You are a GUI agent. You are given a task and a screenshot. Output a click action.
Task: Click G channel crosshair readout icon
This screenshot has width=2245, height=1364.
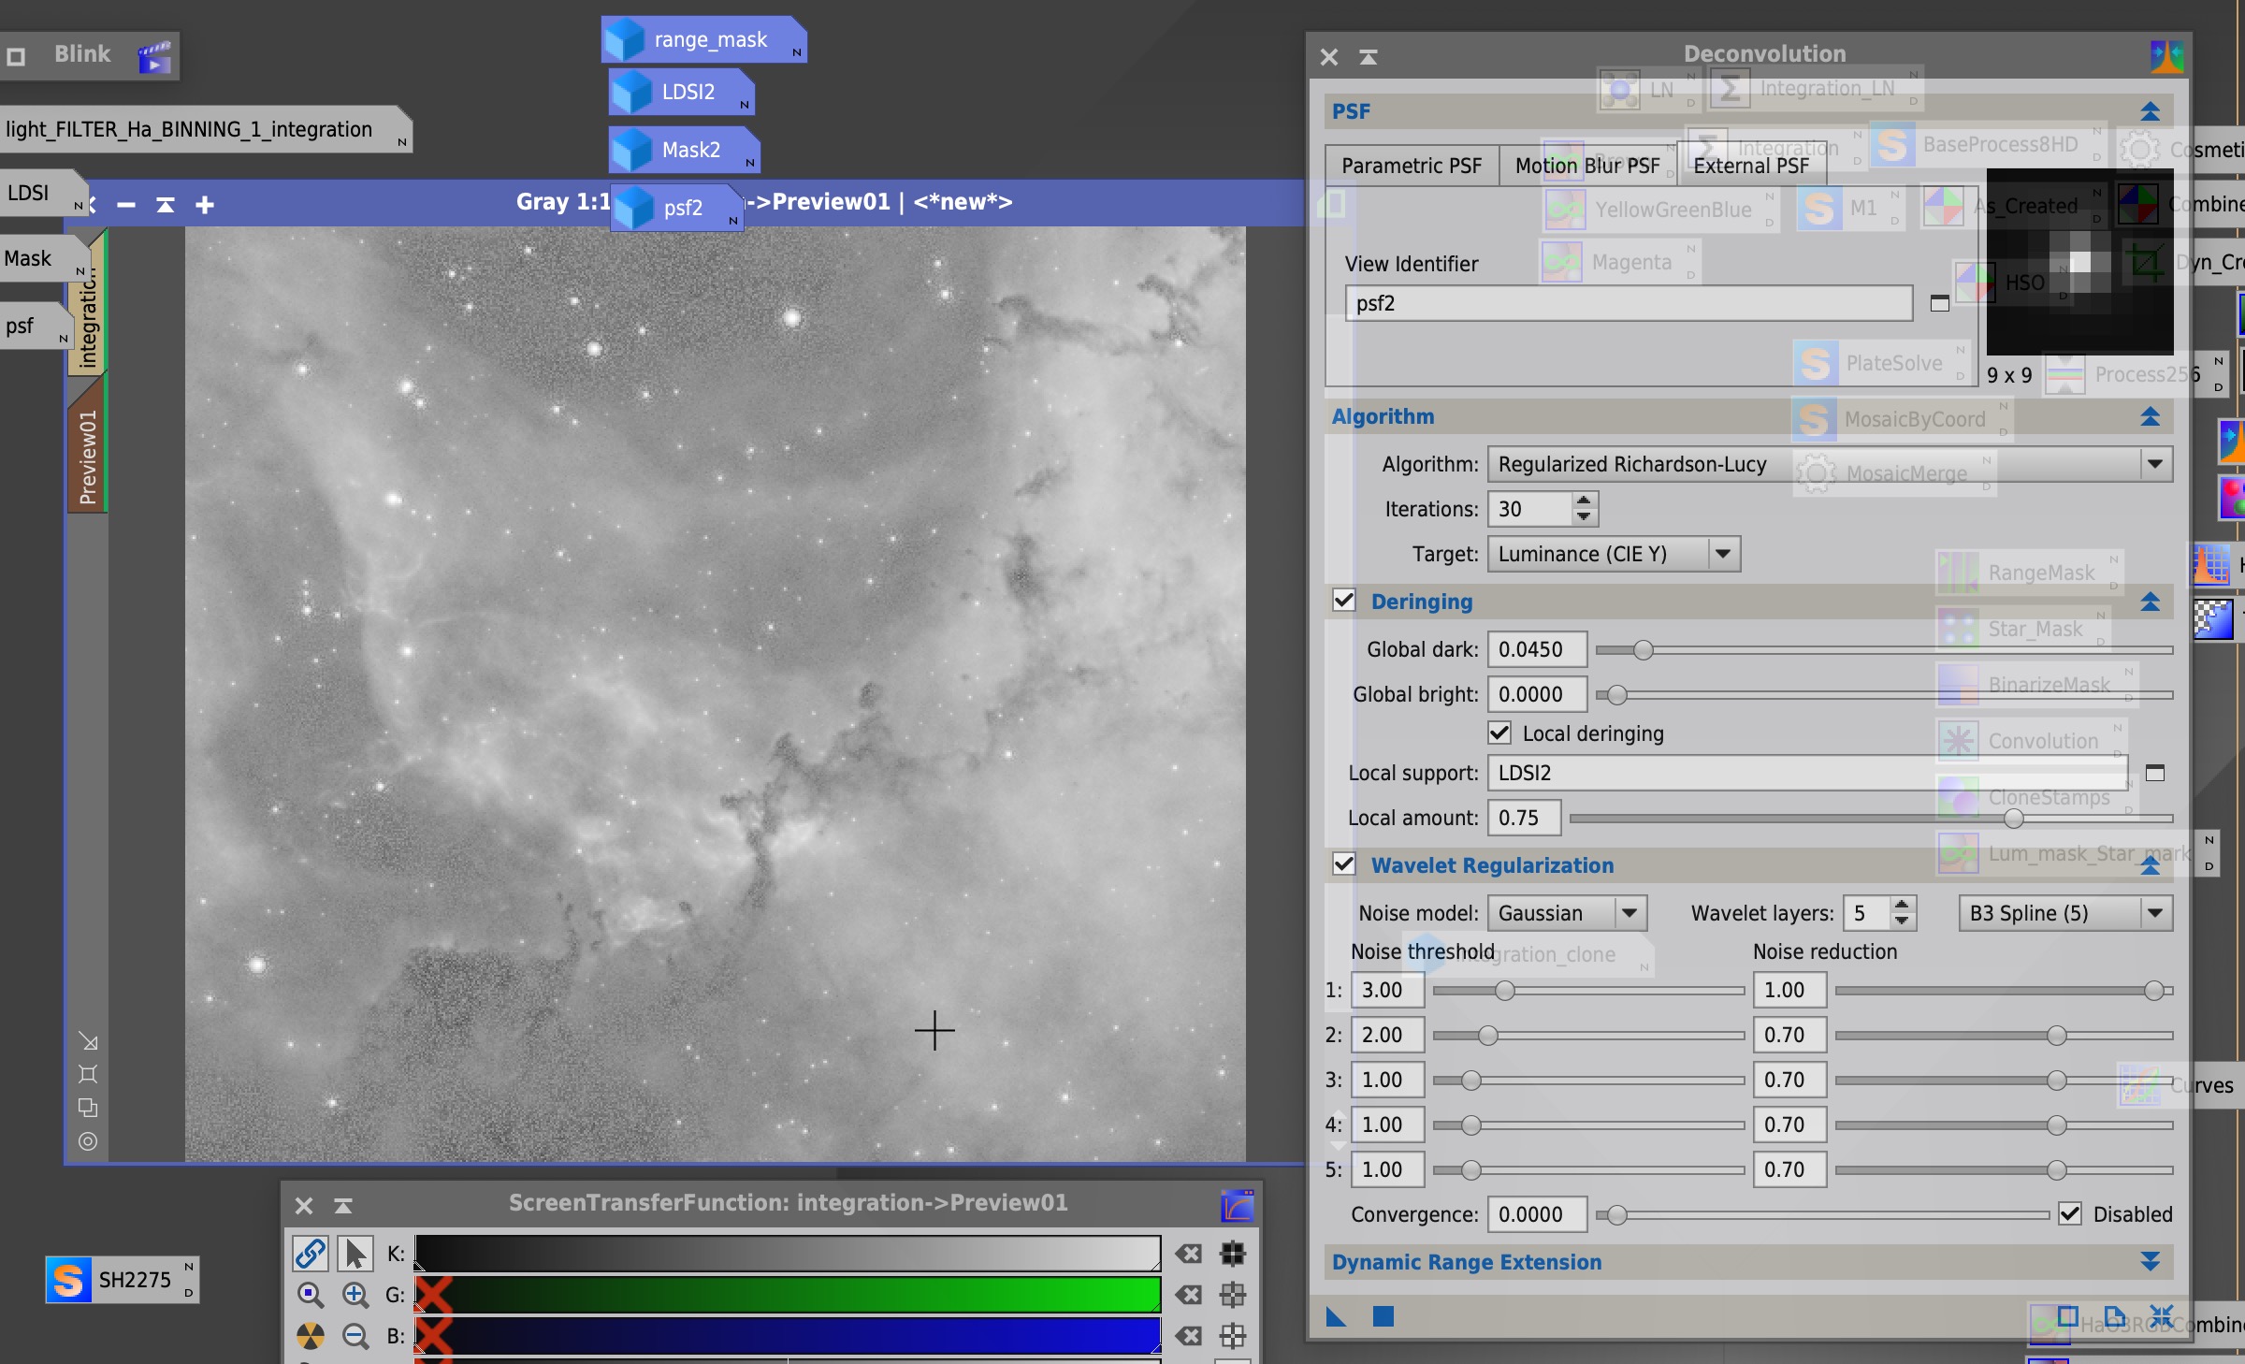(1233, 1295)
